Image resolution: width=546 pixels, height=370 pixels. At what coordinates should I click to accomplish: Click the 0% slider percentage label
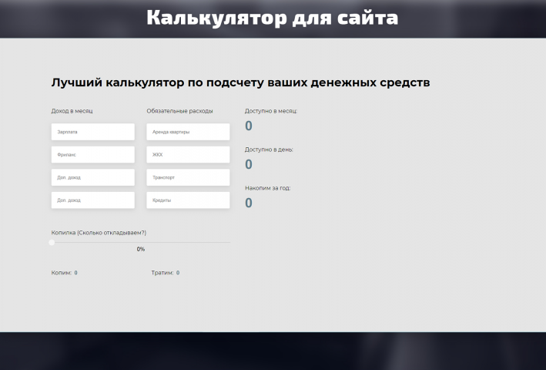tap(141, 249)
